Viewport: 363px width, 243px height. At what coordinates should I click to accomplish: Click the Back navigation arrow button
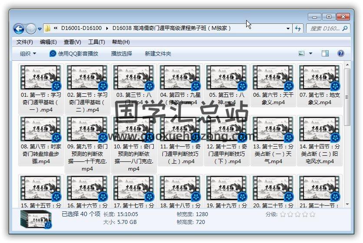point(19,29)
